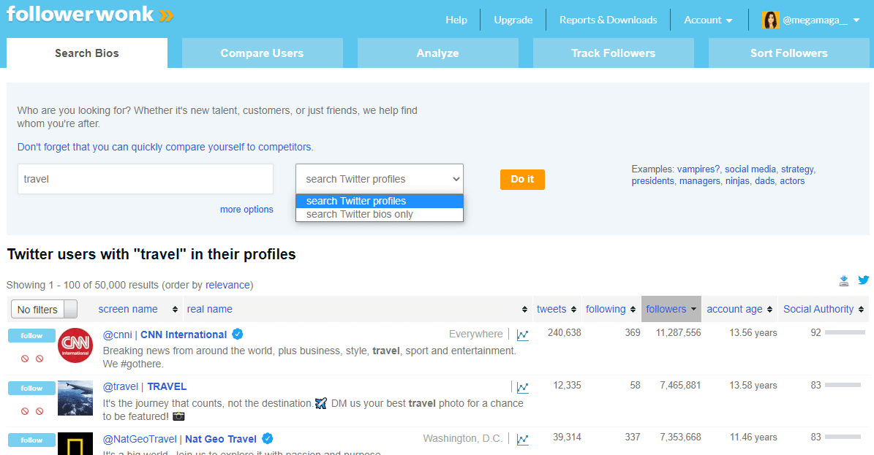View CNN International profile picture

click(75, 345)
